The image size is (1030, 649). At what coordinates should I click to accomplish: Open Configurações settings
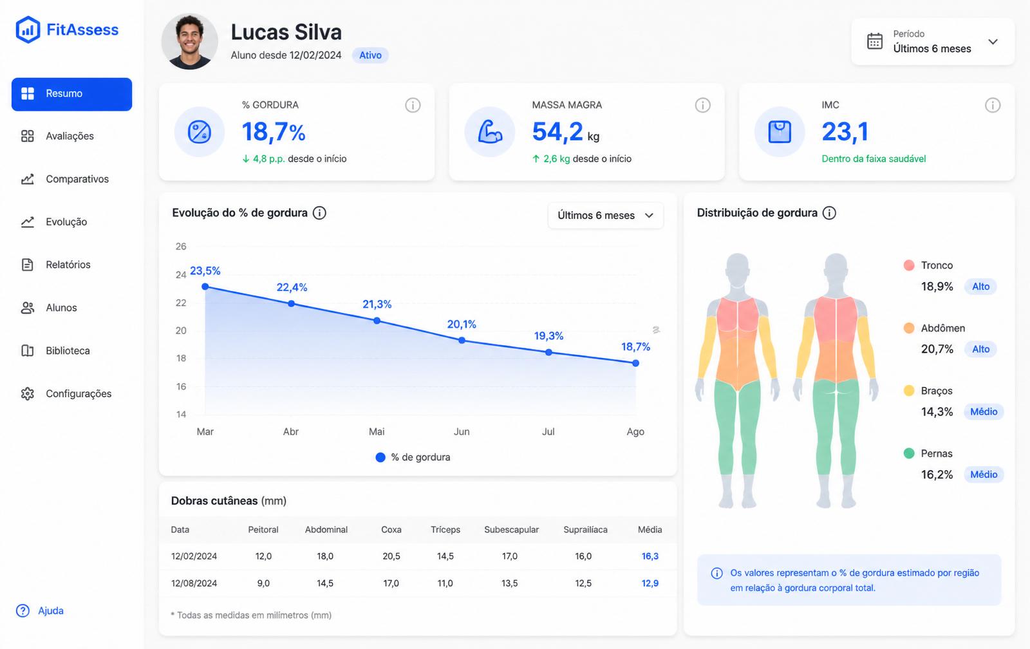(71, 393)
